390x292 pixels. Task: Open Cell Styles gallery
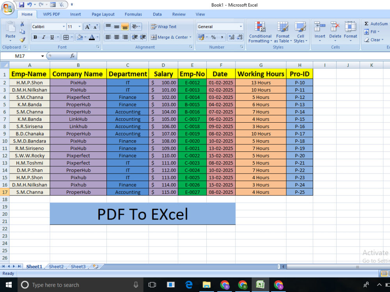(300, 32)
